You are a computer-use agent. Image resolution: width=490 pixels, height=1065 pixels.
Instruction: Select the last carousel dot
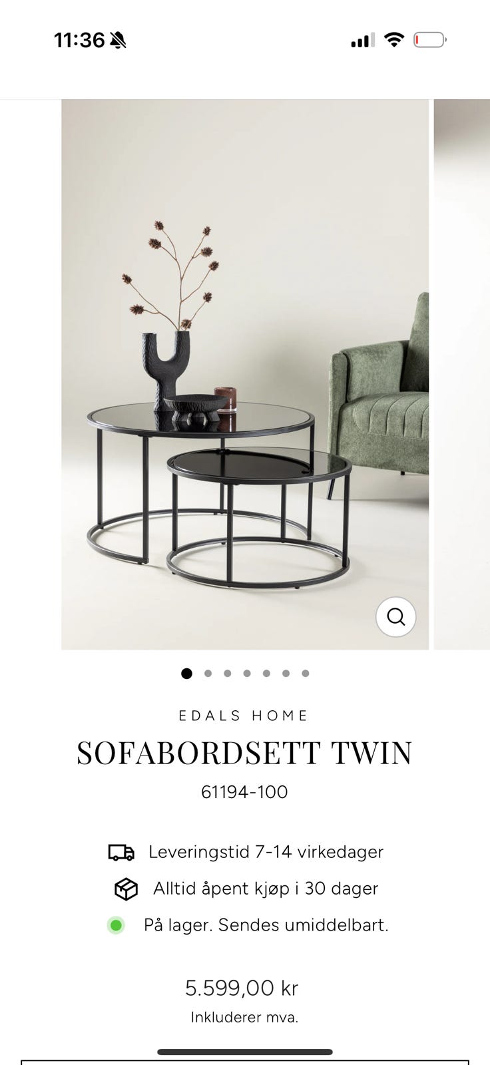tap(306, 674)
